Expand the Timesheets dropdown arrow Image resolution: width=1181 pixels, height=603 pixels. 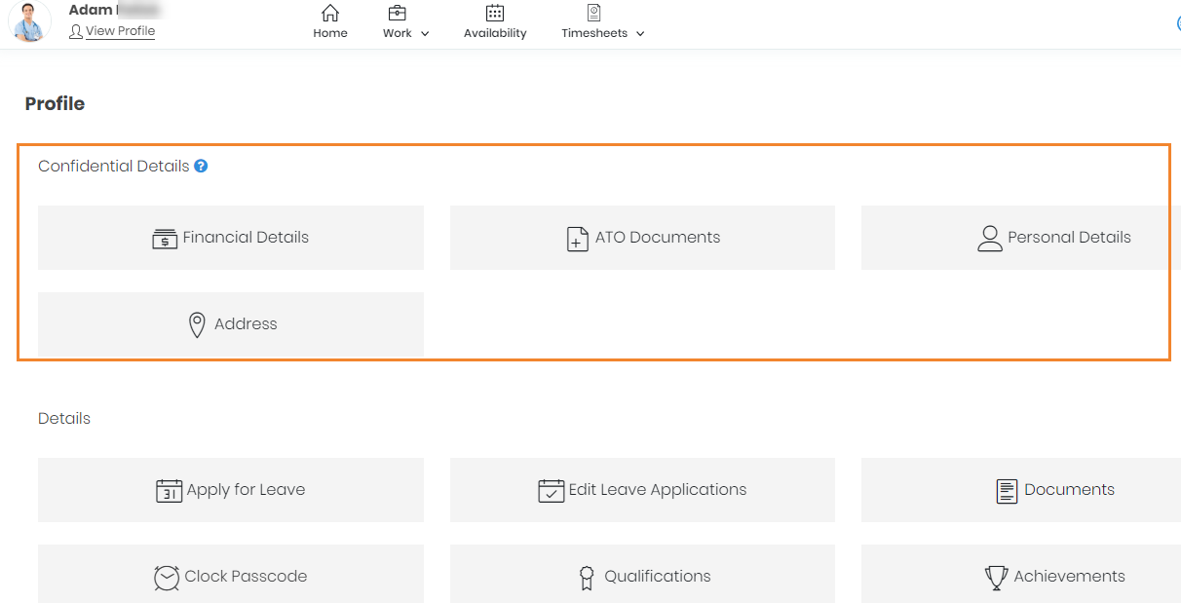click(x=640, y=34)
